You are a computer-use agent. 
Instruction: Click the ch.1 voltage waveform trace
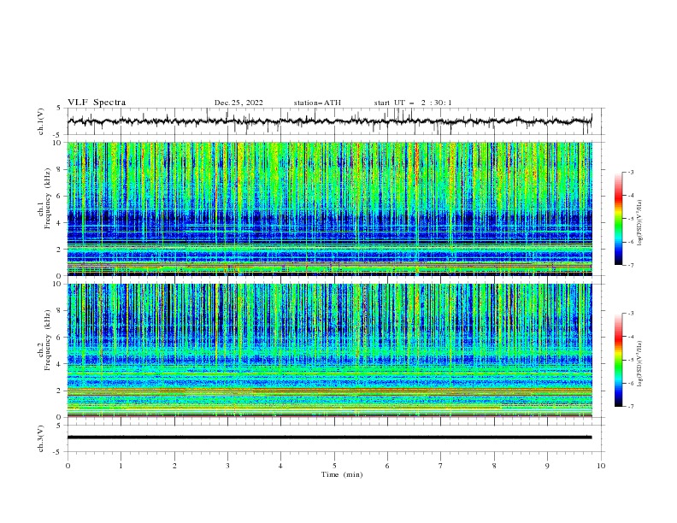pyautogui.click(x=329, y=121)
